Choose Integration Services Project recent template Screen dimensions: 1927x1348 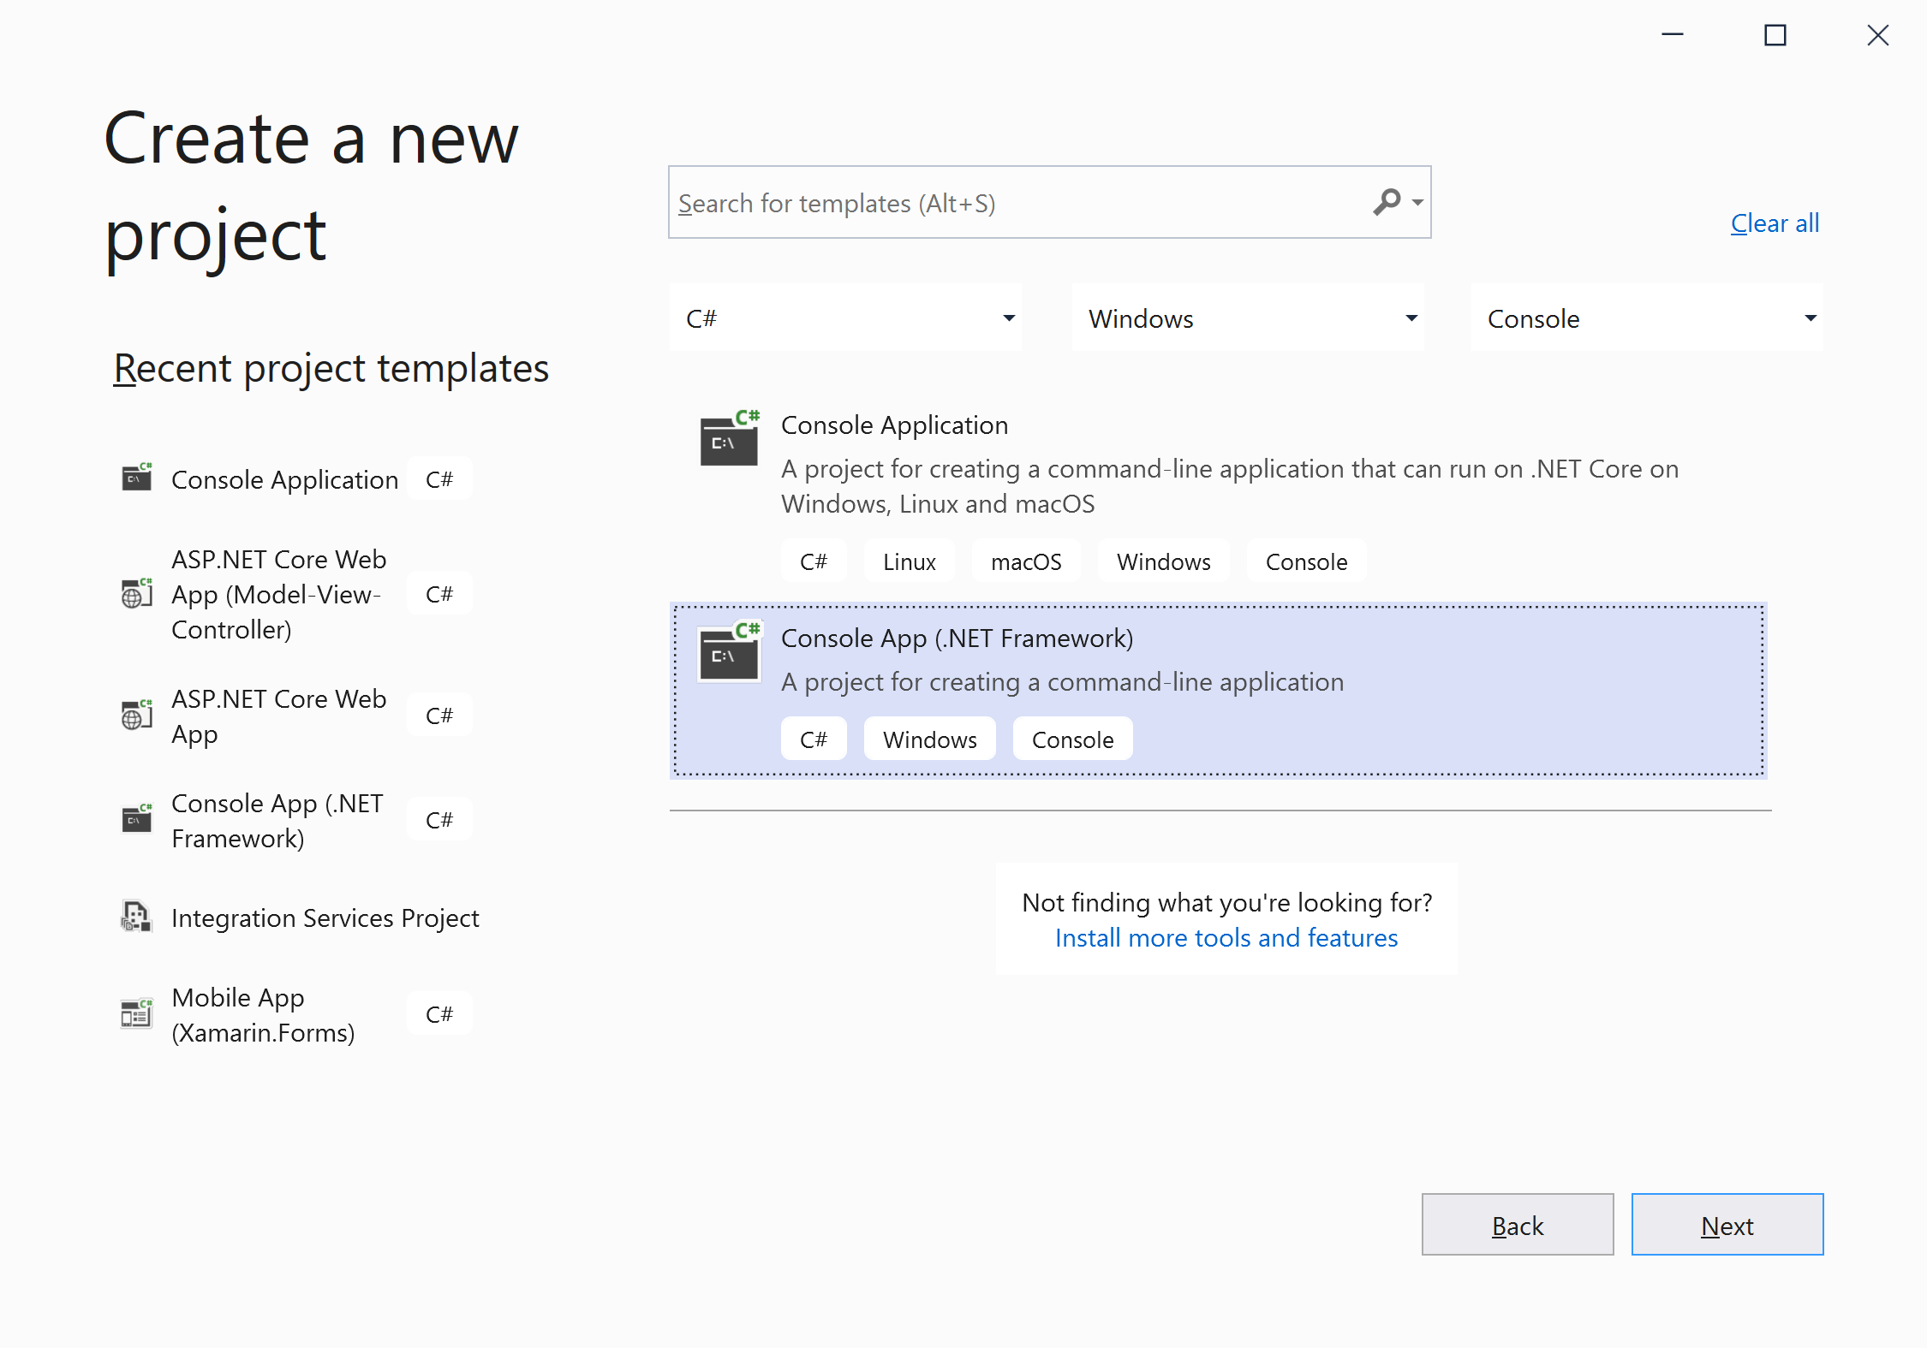[x=325, y=917]
